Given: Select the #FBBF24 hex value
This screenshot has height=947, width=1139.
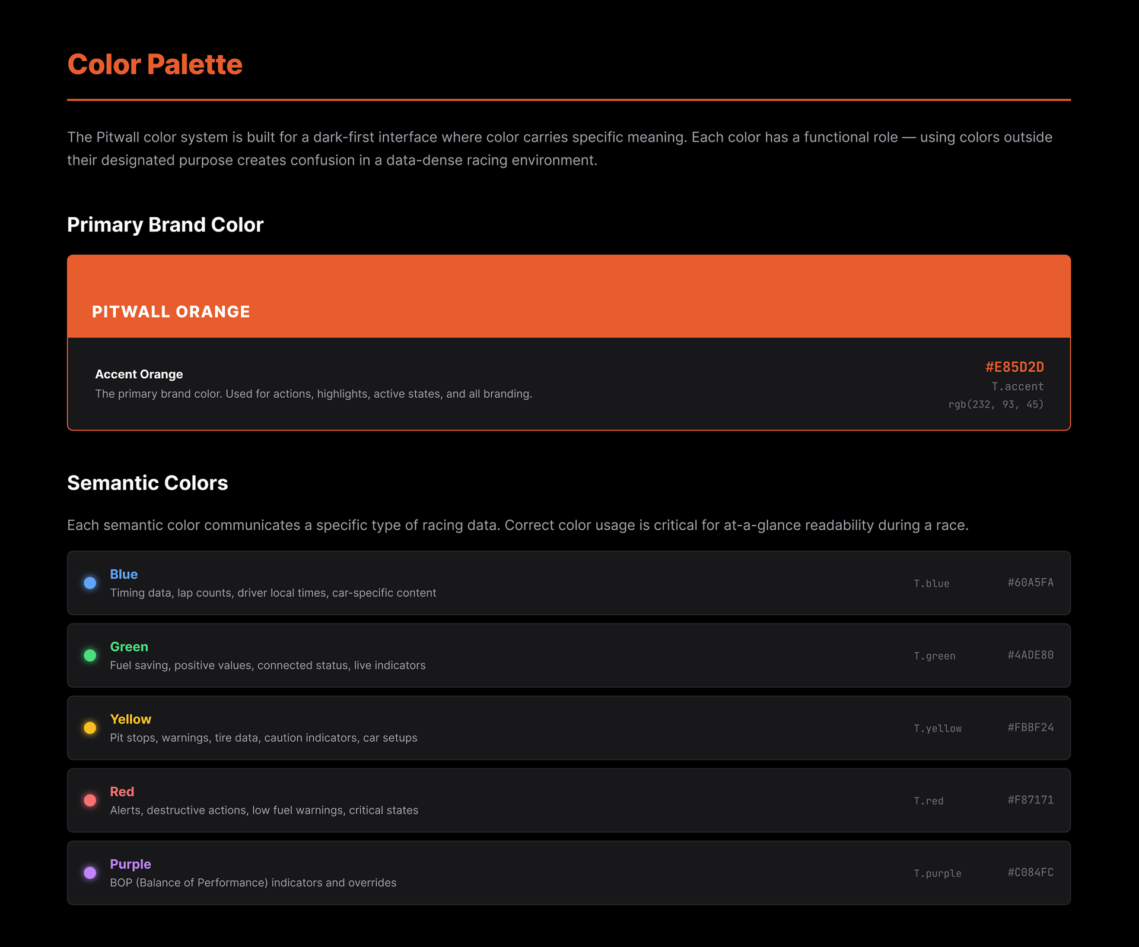Looking at the screenshot, I should point(1030,727).
